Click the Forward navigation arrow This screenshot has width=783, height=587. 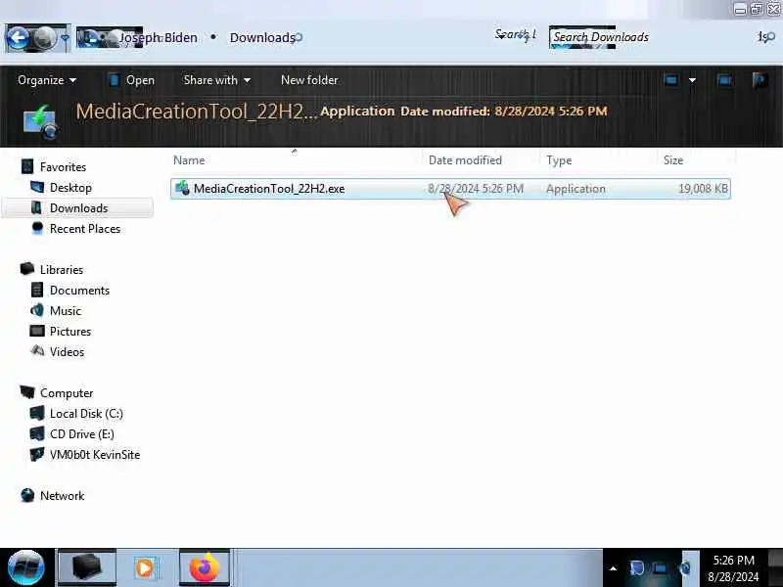(45, 37)
